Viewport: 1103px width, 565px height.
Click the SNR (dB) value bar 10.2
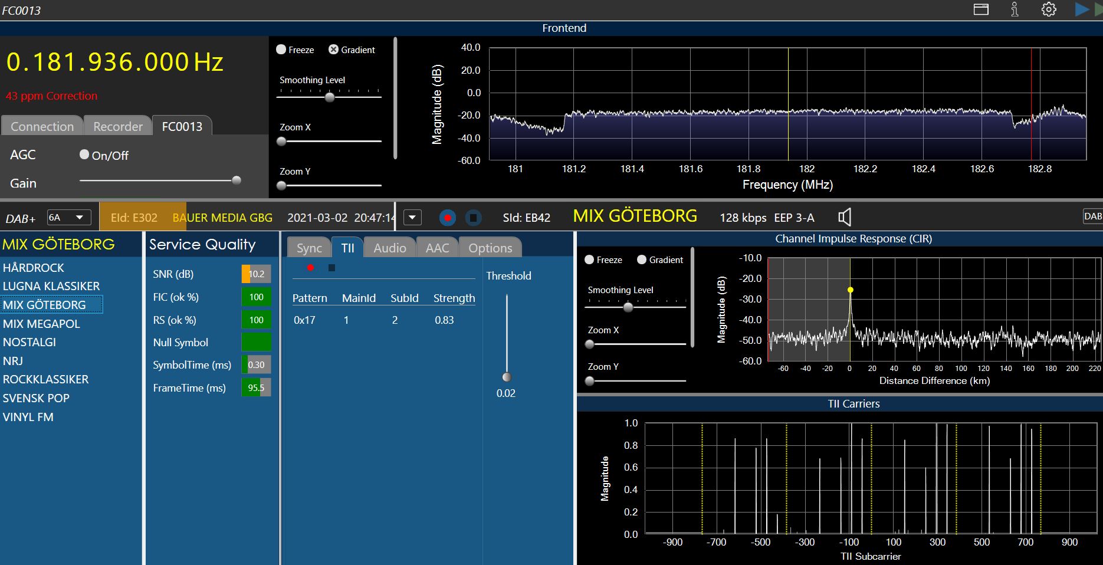click(257, 274)
